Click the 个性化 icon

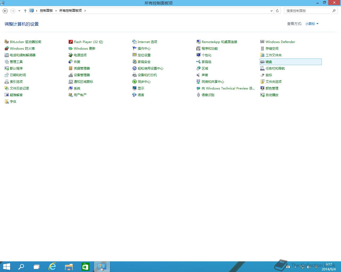[198, 55]
